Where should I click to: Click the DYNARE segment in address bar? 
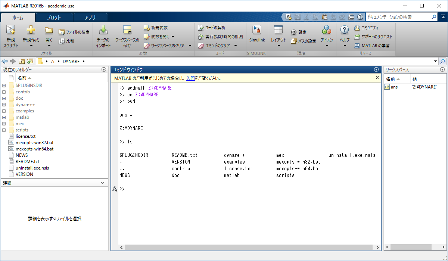tap(71, 62)
